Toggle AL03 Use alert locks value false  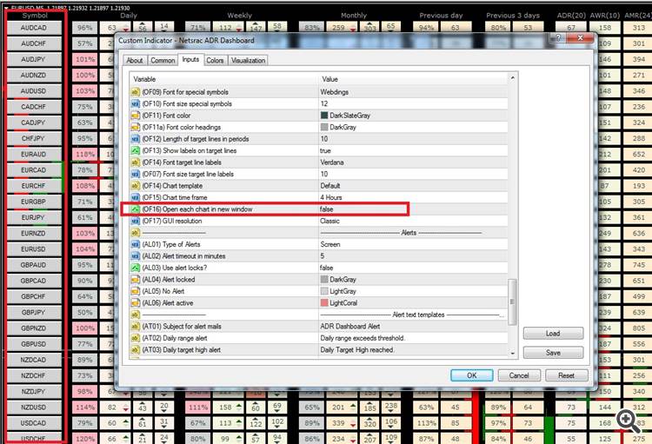point(326,268)
